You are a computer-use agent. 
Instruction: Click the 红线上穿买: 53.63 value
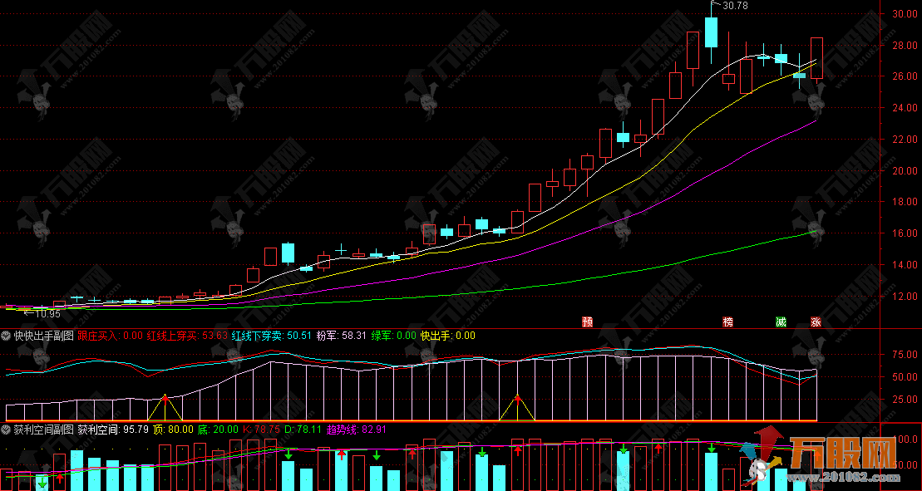click(x=187, y=336)
